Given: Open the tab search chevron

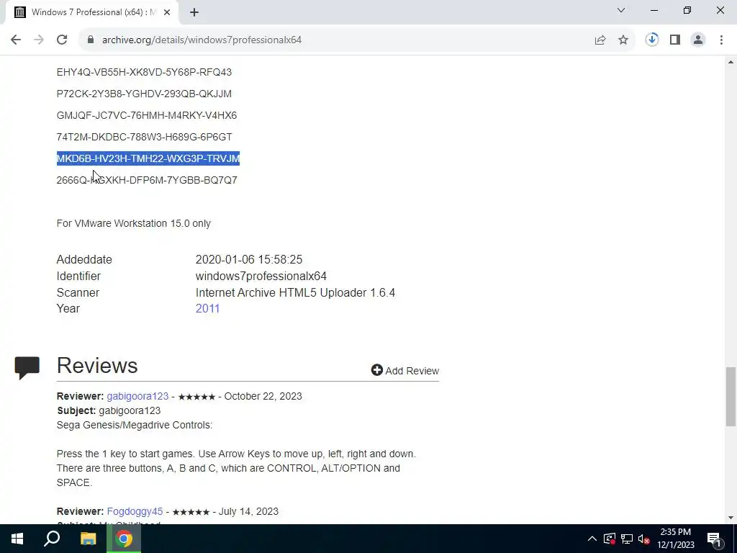Looking at the screenshot, I should (x=621, y=10).
